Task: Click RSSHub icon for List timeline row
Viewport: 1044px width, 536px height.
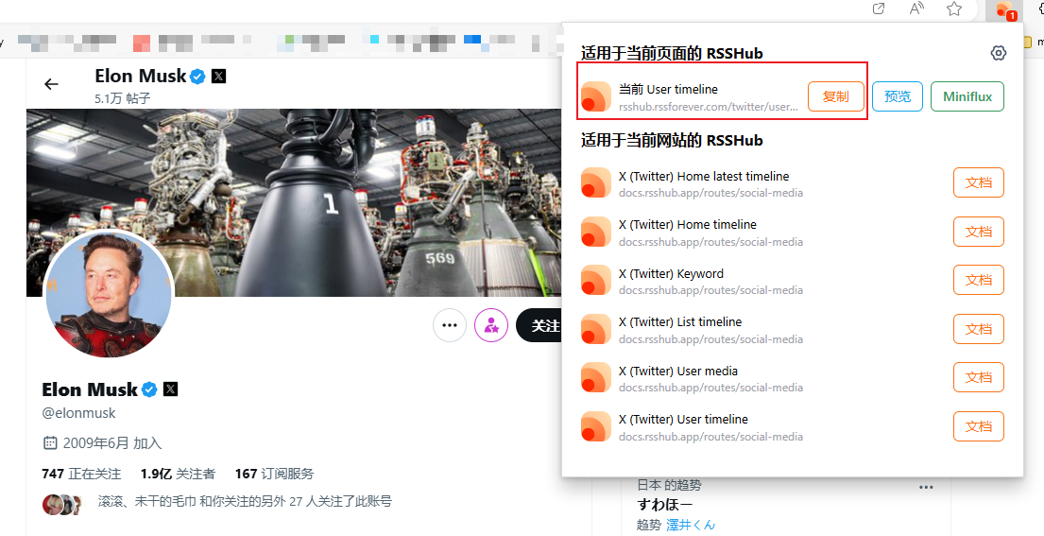Action: [x=596, y=329]
